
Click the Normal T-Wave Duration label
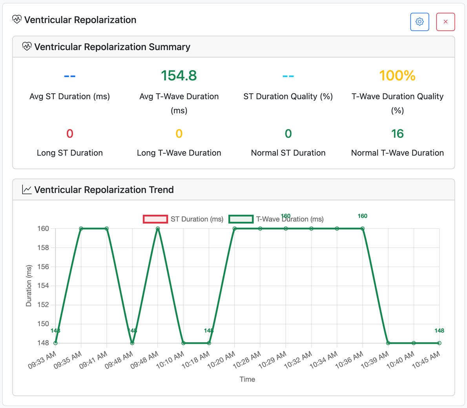[397, 153]
